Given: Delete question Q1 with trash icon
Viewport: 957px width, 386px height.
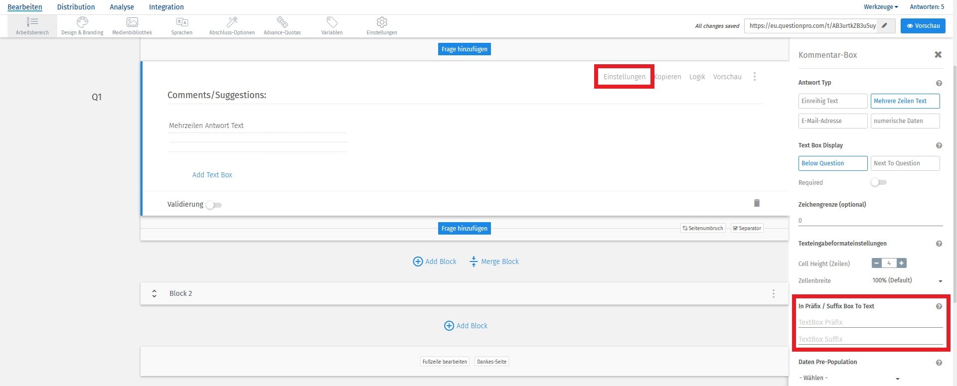Looking at the screenshot, I should 757,203.
